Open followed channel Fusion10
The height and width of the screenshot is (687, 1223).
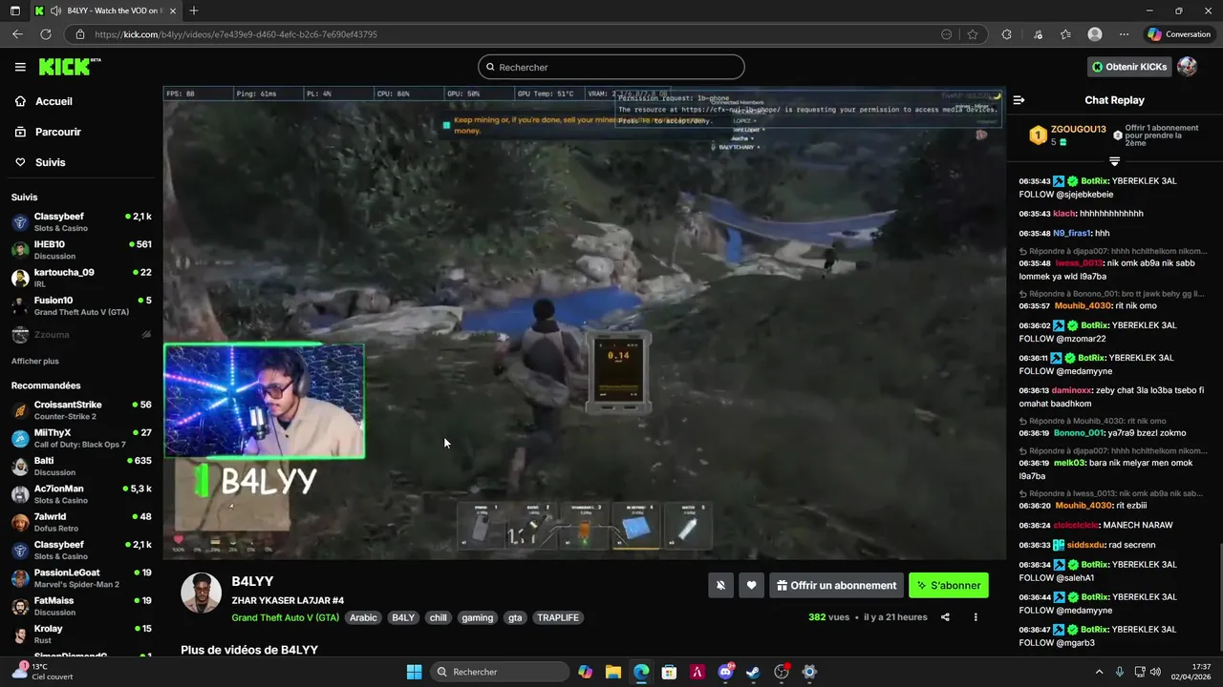81,306
